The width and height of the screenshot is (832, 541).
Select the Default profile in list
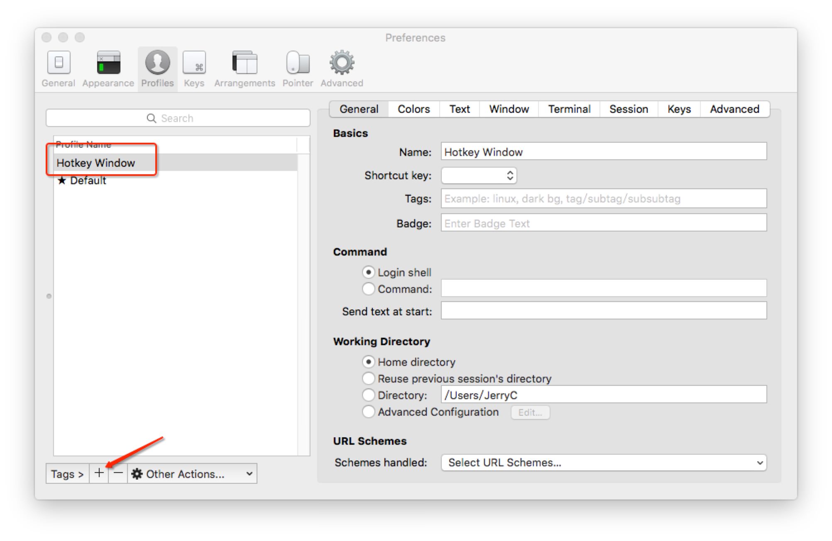(x=88, y=180)
